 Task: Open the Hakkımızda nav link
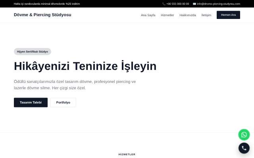pos(188,15)
